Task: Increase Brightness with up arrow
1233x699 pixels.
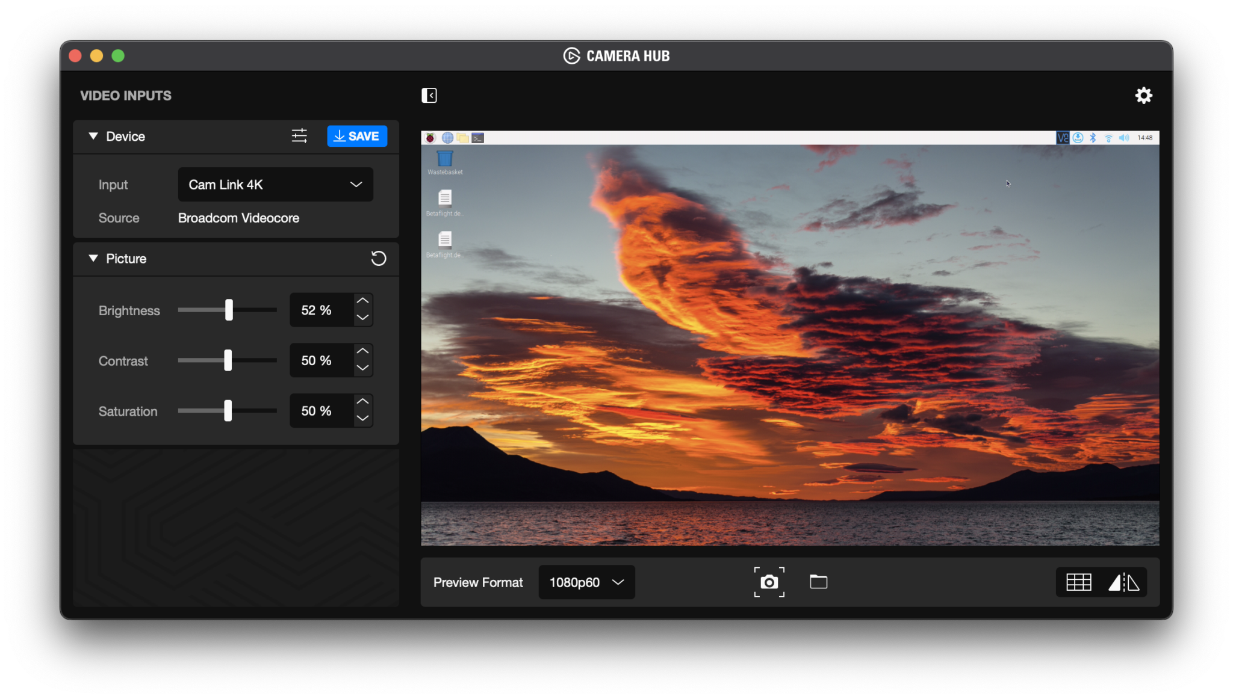Action: click(x=362, y=301)
